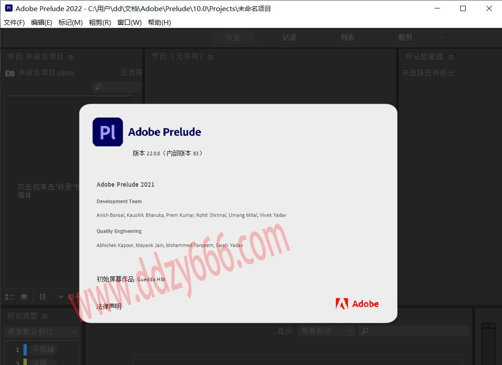The height and width of the screenshot is (365, 502).
Task: Open the 所有默认标记 dropdown
Action: pyautogui.click(x=42, y=332)
